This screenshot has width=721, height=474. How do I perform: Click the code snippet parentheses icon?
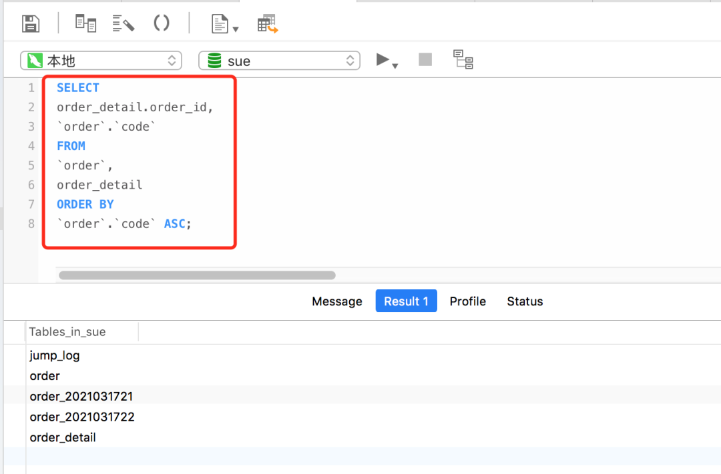pyautogui.click(x=162, y=22)
